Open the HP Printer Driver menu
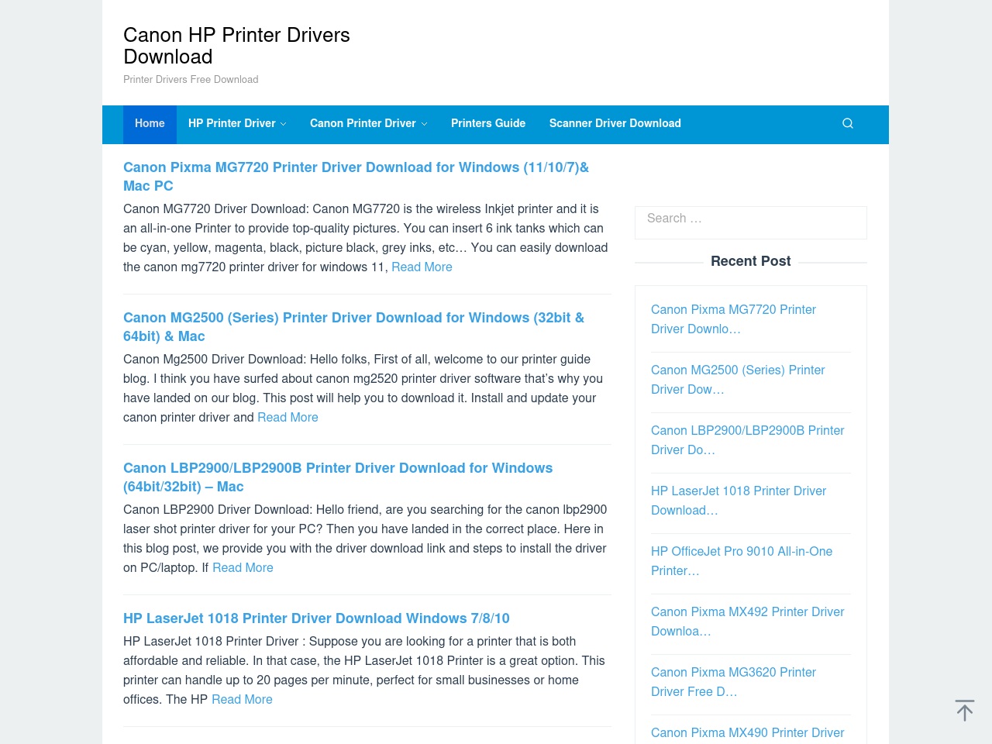Image resolution: width=992 pixels, height=744 pixels. pos(232,124)
